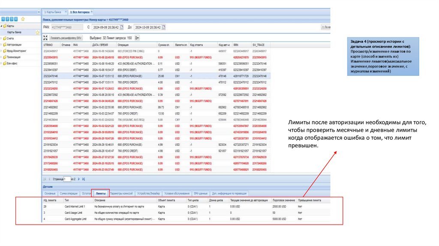Open calendar picker for end date

pos(163,27)
